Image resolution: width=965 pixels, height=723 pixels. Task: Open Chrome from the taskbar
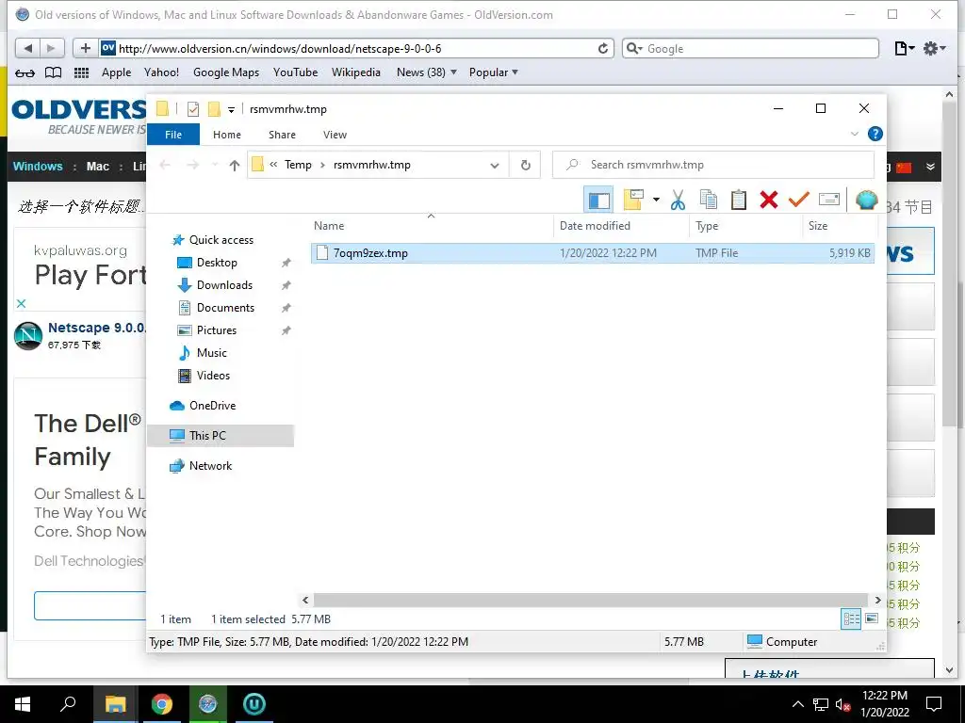162,704
